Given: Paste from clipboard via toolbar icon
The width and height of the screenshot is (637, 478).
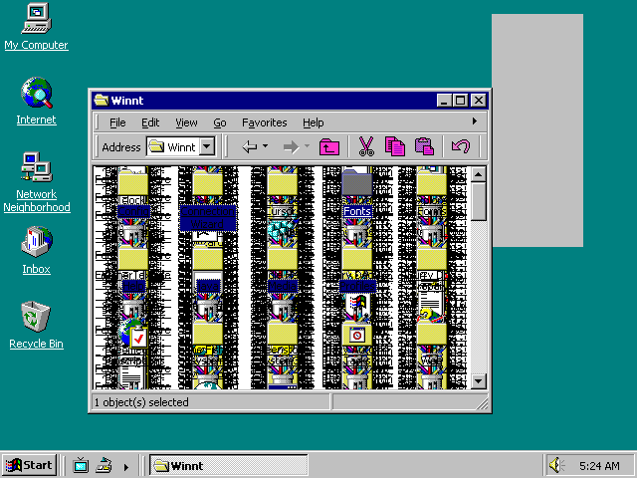Looking at the screenshot, I should [424, 146].
